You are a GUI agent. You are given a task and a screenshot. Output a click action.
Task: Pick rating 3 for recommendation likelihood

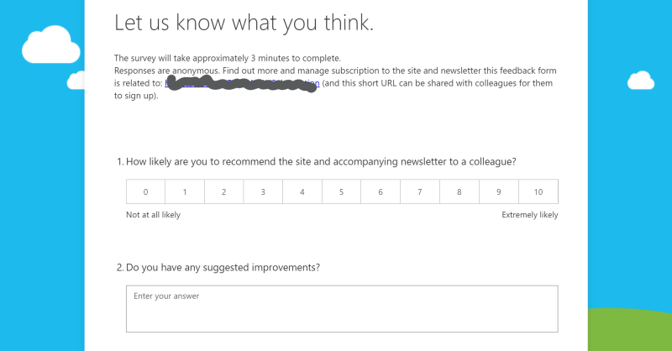tap(263, 192)
